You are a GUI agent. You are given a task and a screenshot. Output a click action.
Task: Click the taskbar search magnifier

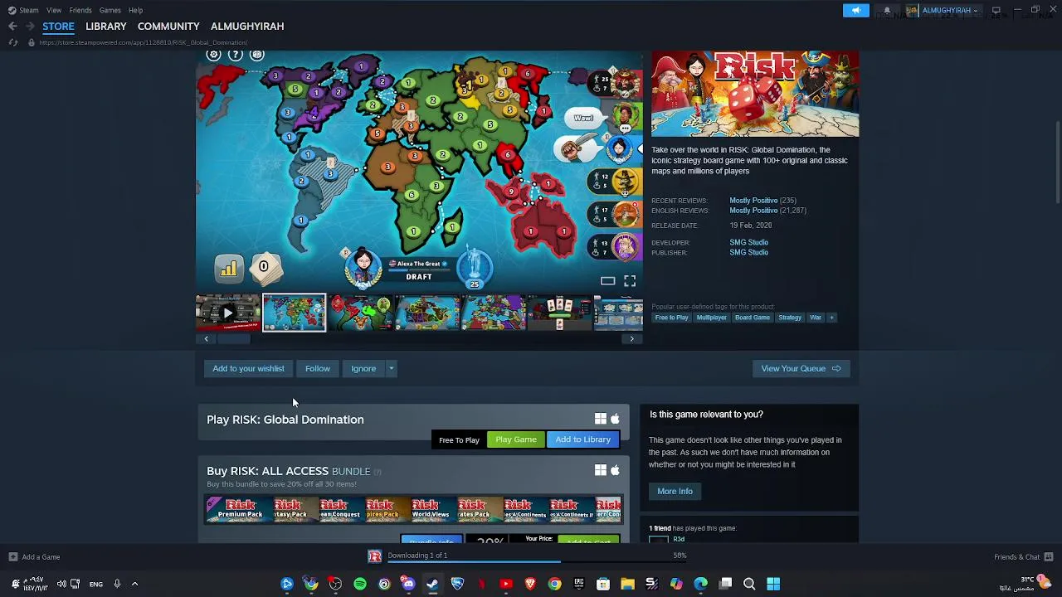749,584
